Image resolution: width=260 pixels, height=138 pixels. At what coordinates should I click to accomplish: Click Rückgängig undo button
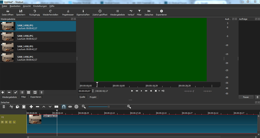35,13
